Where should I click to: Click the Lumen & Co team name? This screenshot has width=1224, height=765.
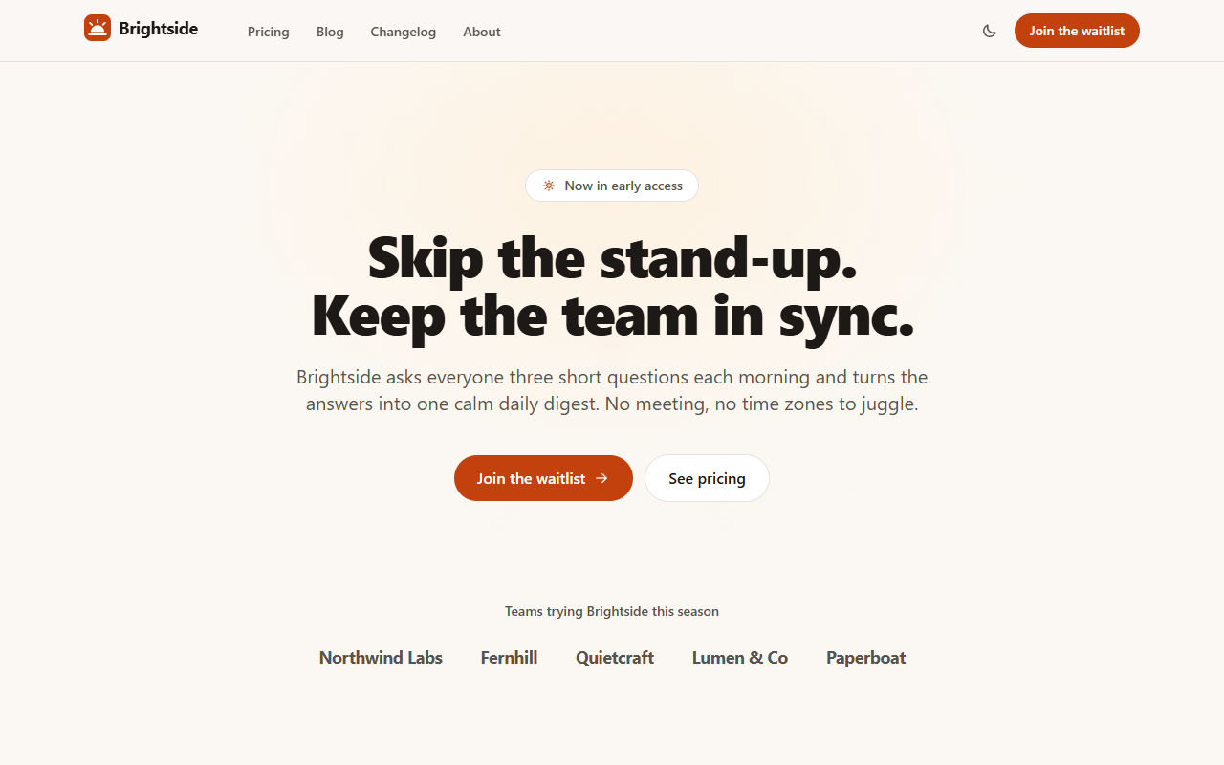[x=740, y=658]
